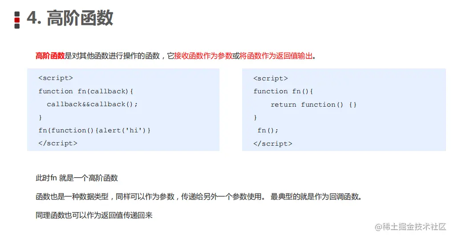Select the red text '将函数作为返回值输出'
Viewport: 454px width, 239px height.
pyautogui.click(x=276, y=56)
